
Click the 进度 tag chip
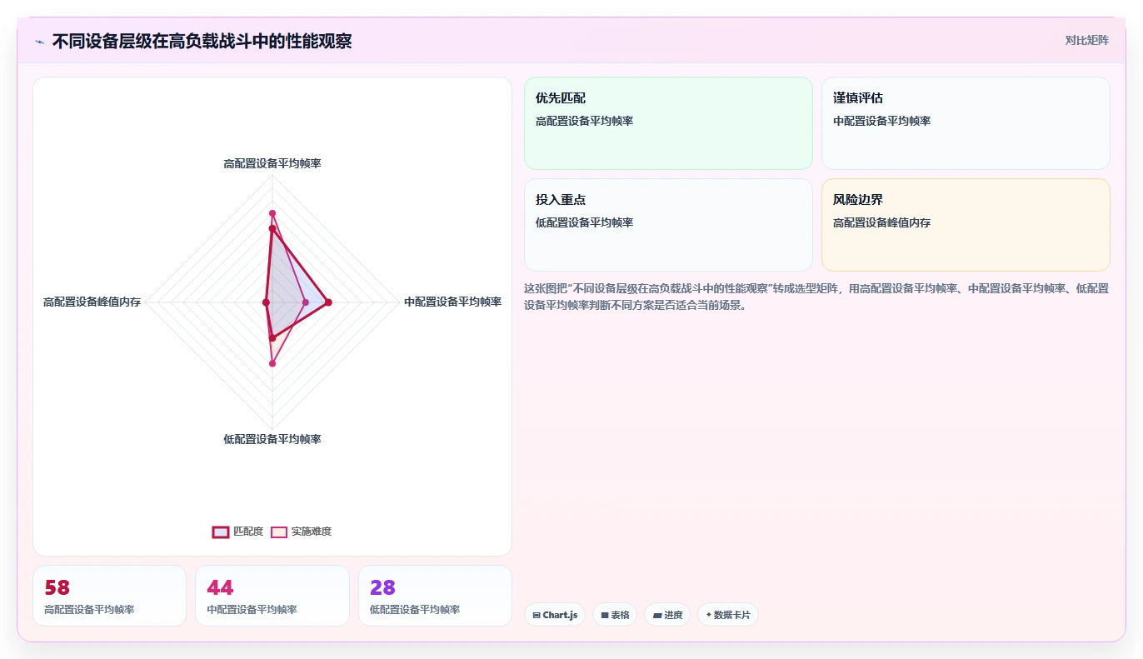[667, 615]
